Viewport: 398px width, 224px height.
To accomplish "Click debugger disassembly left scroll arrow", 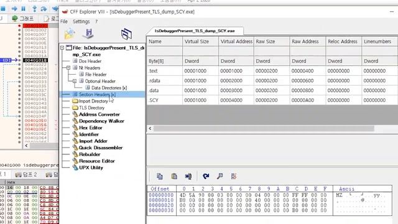I will tap(26, 146).
